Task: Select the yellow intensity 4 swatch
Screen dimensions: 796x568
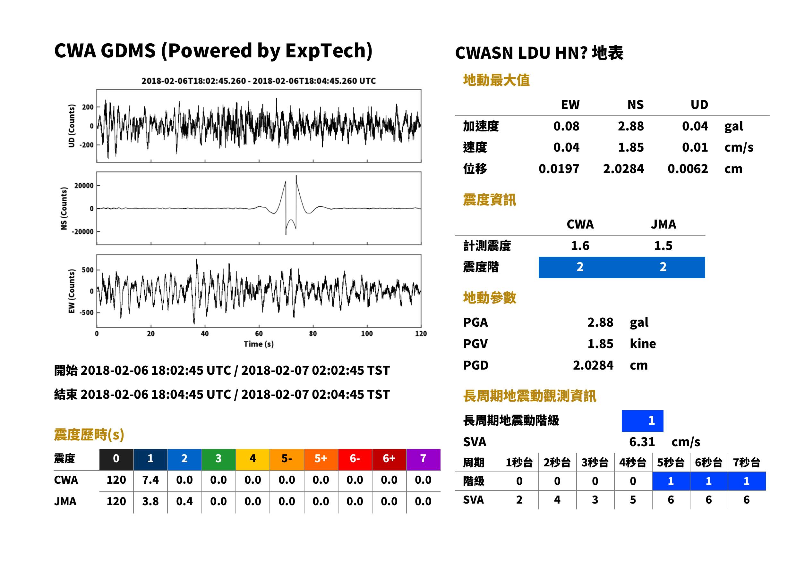Action: [253, 459]
